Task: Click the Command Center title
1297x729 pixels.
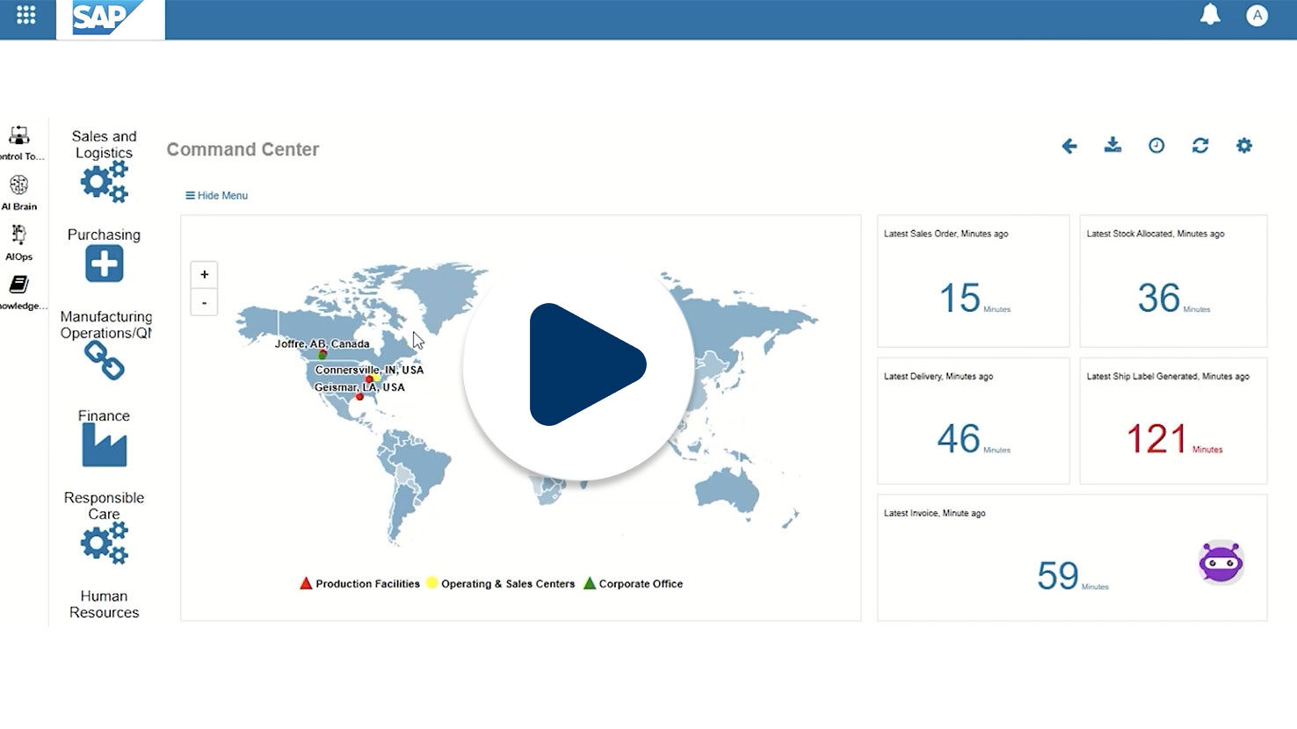Action: point(243,149)
